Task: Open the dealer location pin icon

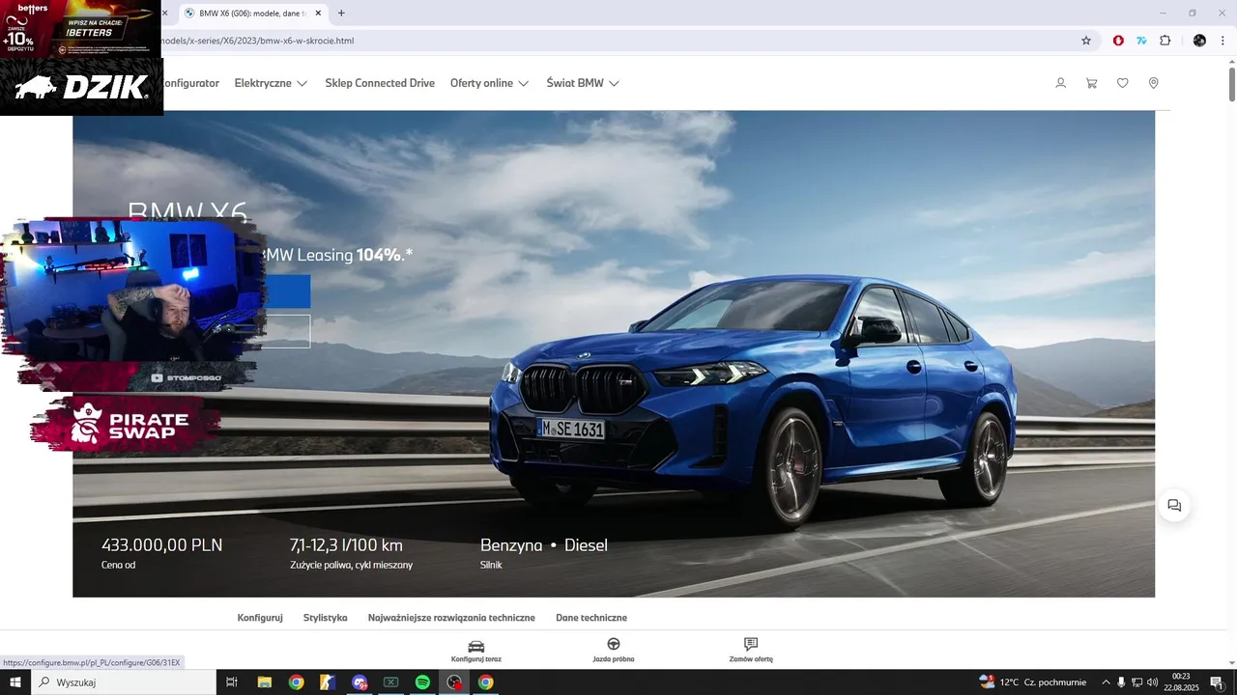Action: 1153,83
